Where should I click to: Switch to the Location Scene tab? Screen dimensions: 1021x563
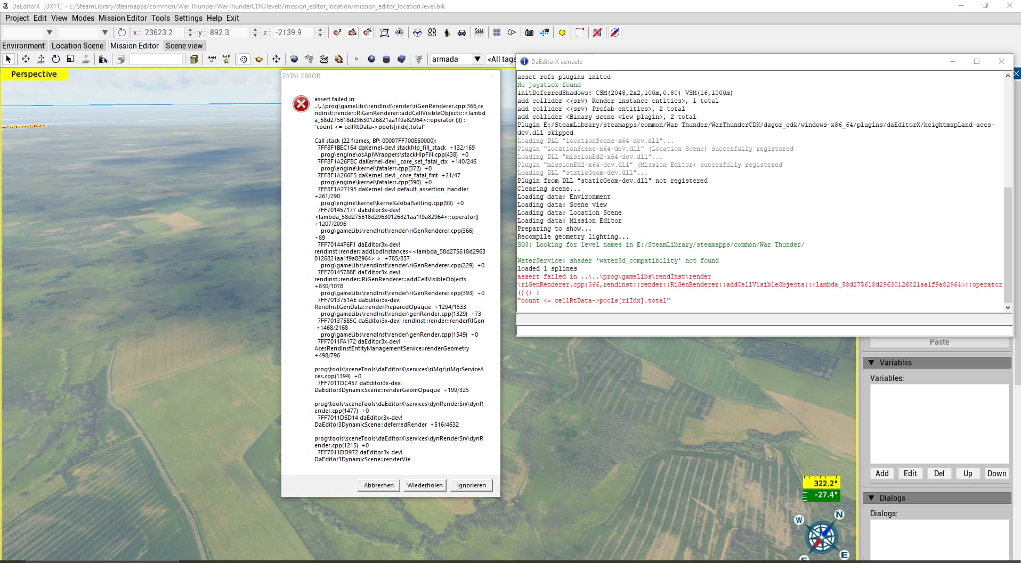(77, 46)
